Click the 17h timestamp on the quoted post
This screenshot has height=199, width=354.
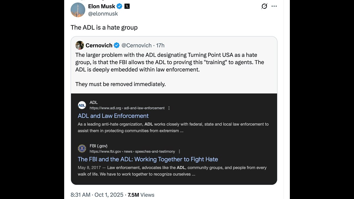coord(160,45)
